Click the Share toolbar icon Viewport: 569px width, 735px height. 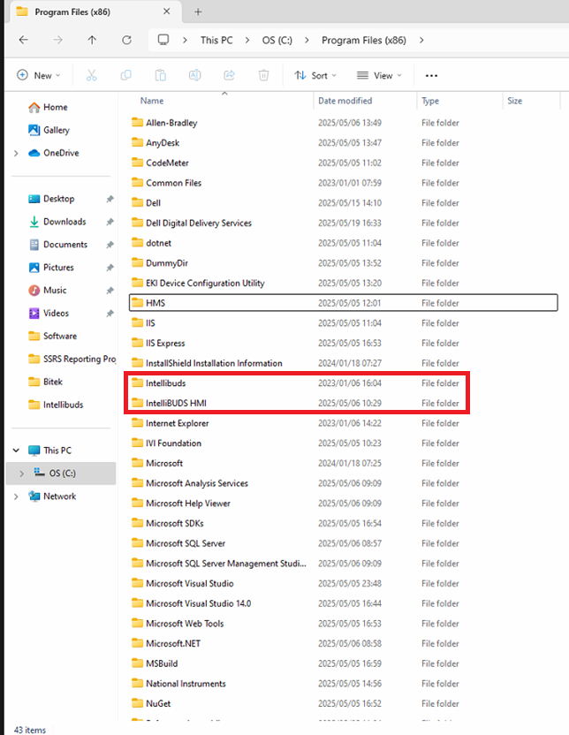point(229,75)
